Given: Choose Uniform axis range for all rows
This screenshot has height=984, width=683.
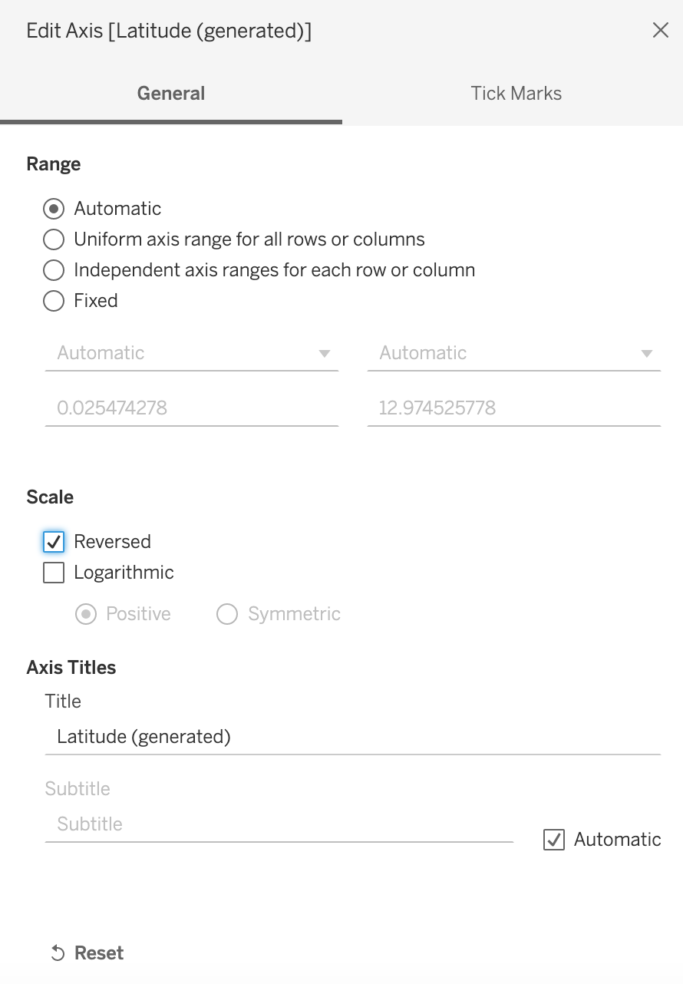Looking at the screenshot, I should pyautogui.click(x=54, y=239).
